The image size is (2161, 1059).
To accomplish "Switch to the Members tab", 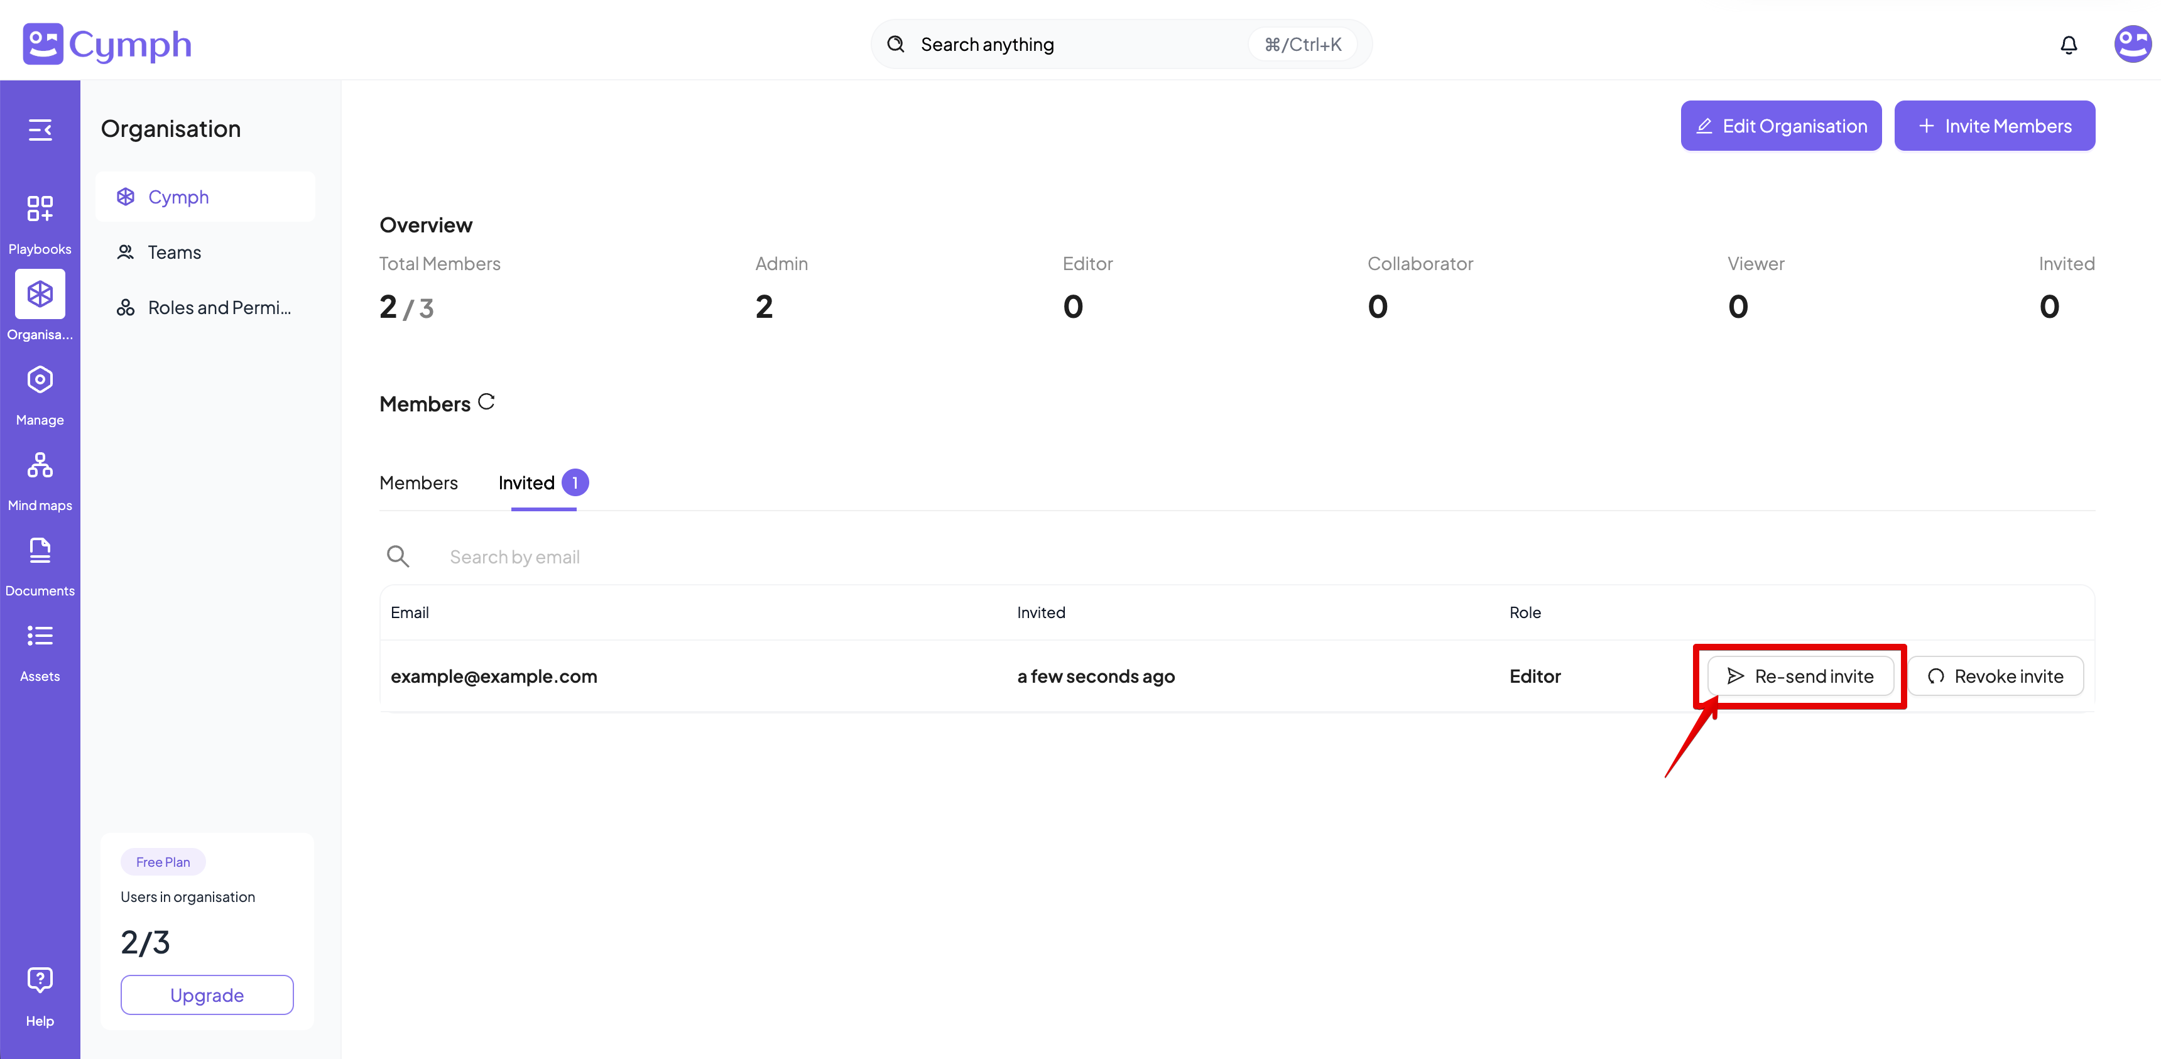I will click(x=418, y=483).
